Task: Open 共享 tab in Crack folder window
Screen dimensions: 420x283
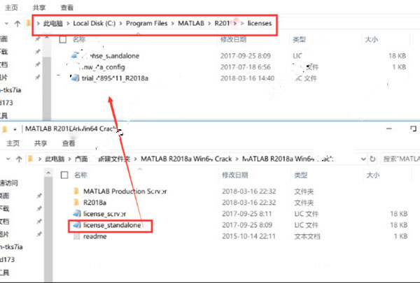Action: pos(41,143)
